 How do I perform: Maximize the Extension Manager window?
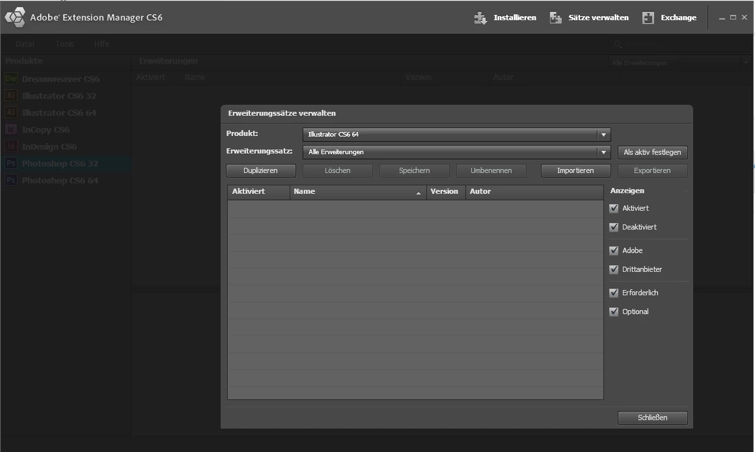tap(733, 18)
